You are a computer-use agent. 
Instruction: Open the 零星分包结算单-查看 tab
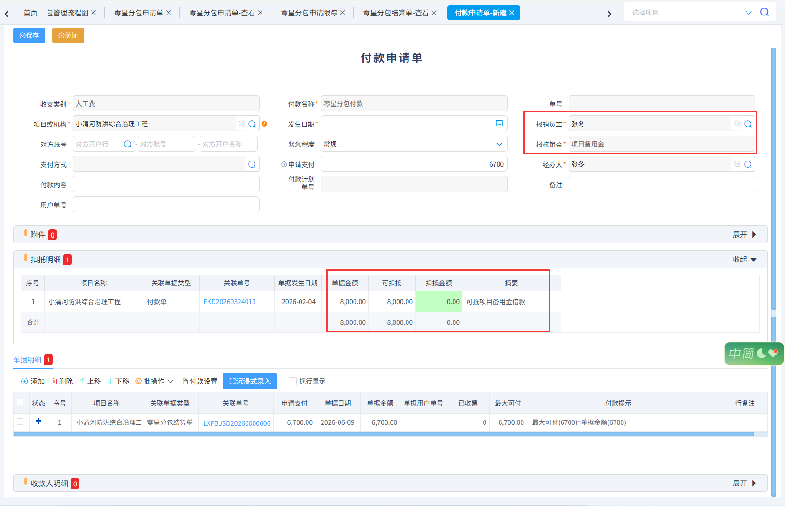[x=396, y=13]
